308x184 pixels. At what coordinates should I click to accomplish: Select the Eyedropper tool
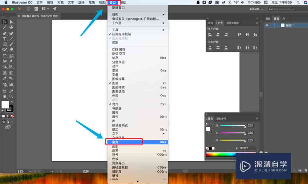(x=5, y=78)
